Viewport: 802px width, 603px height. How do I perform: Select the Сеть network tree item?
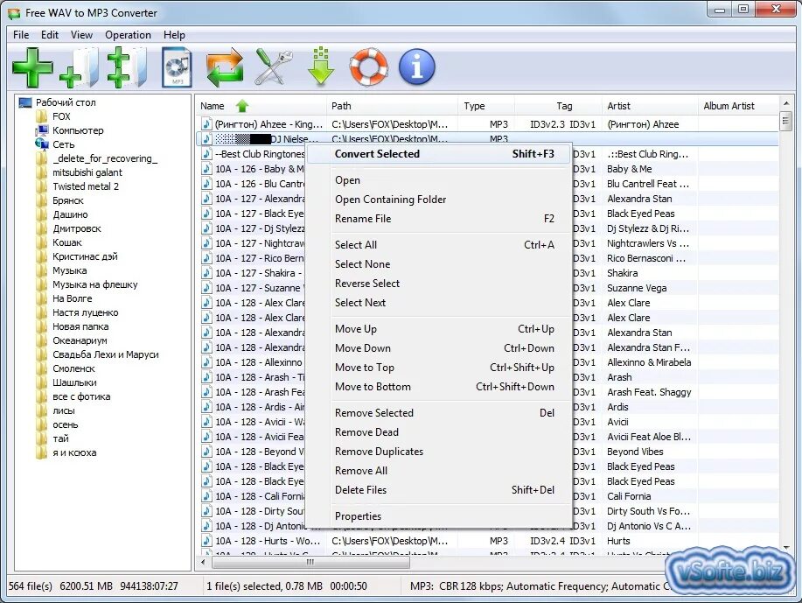pos(64,144)
